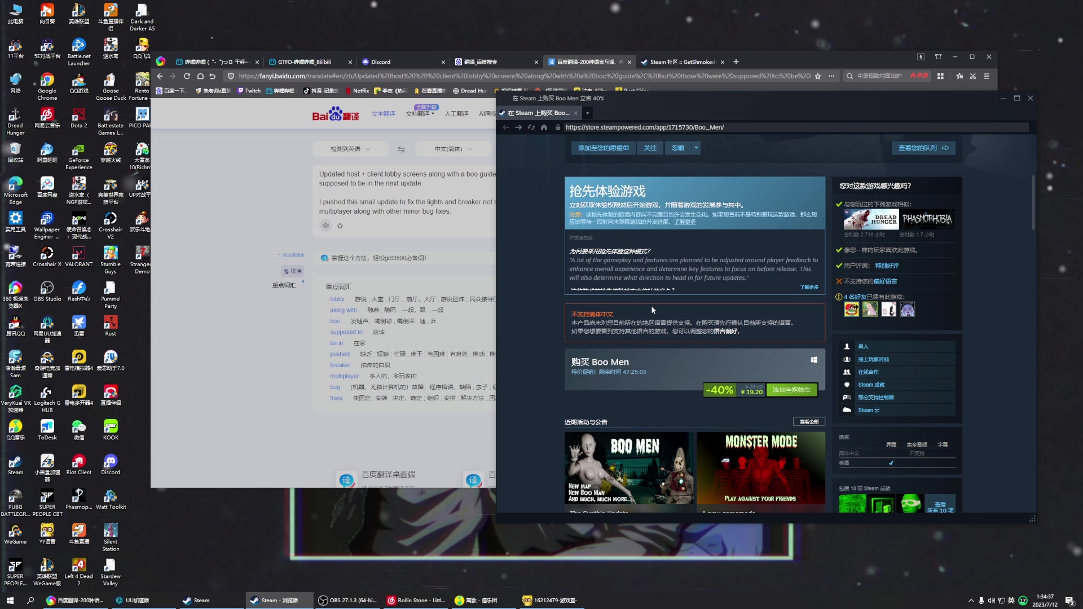Open the taskbar search icon
This screenshot has width=1083, height=609.
[x=30, y=601]
